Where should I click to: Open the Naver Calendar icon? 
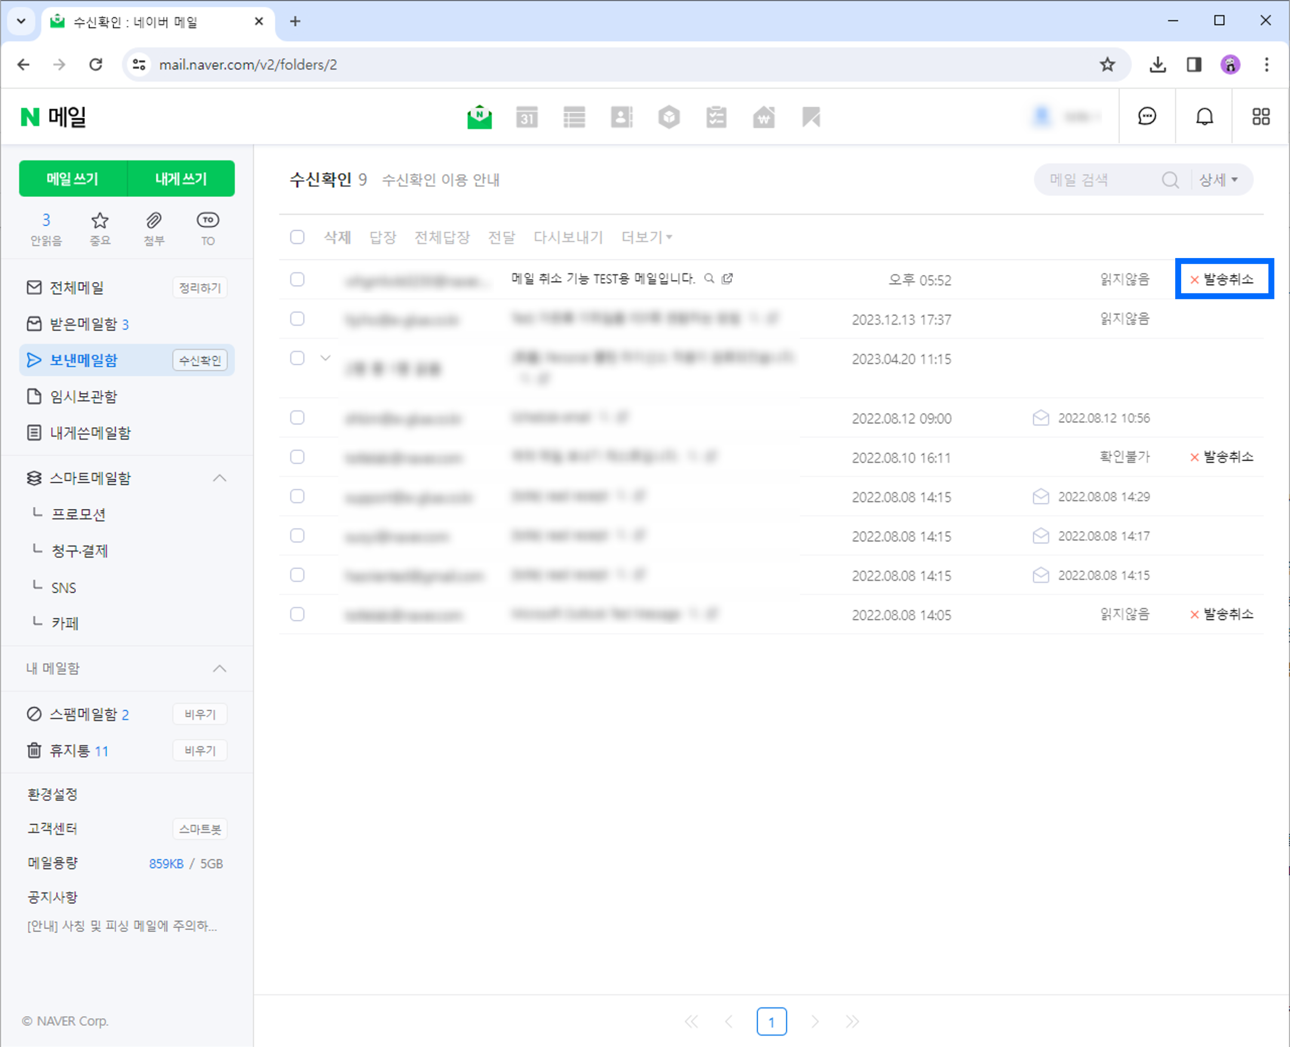tap(527, 117)
